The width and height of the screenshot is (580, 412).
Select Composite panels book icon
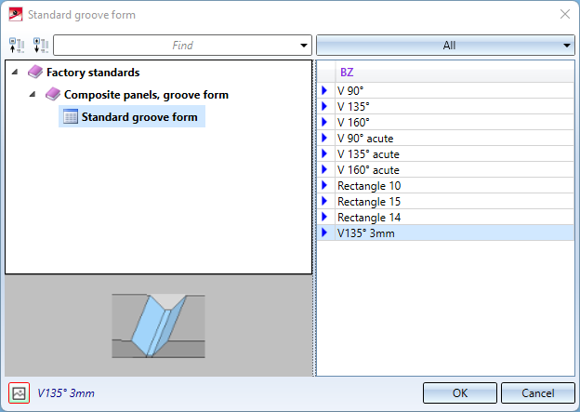53,94
